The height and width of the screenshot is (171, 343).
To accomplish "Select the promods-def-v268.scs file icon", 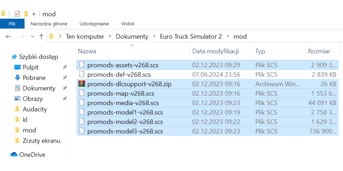I will pos(82,74).
